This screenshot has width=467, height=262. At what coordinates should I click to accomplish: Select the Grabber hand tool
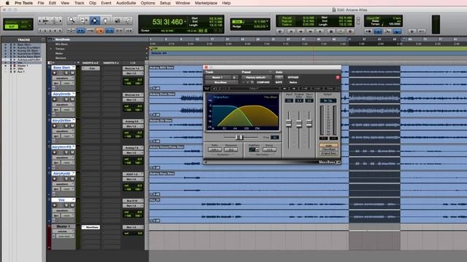click(x=105, y=20)
